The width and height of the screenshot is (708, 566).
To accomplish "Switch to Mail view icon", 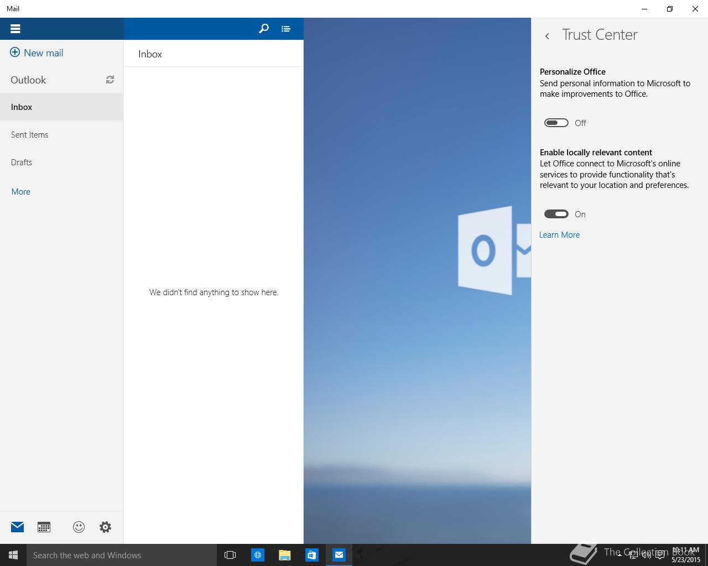I will (17, 527).
